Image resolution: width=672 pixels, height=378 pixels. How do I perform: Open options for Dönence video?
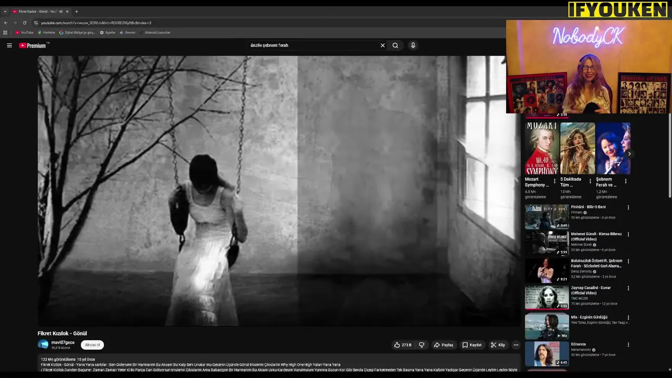click(x=628, y=345)
